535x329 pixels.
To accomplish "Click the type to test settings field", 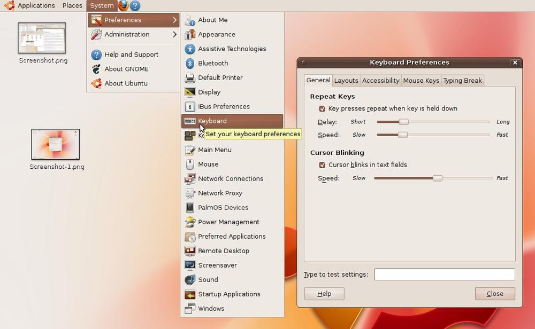I will [x=444, y=274].
